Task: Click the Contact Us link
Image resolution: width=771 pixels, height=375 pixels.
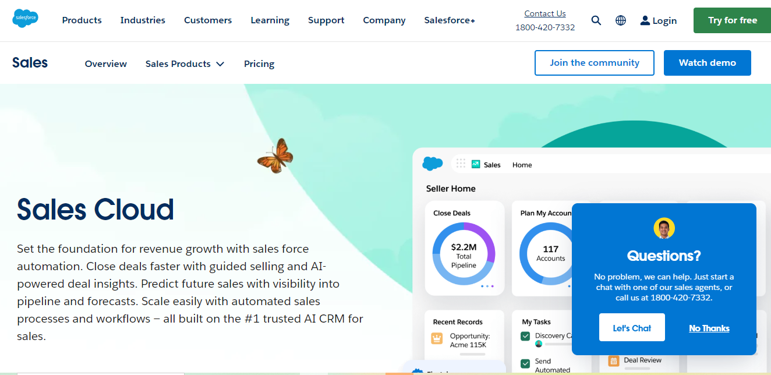Action: click(545, 13)
